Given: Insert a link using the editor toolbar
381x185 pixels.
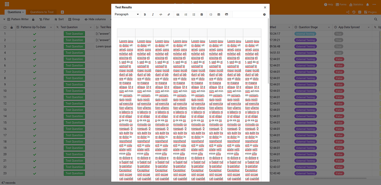Looking at the screenshot, I should pos(169,15).
